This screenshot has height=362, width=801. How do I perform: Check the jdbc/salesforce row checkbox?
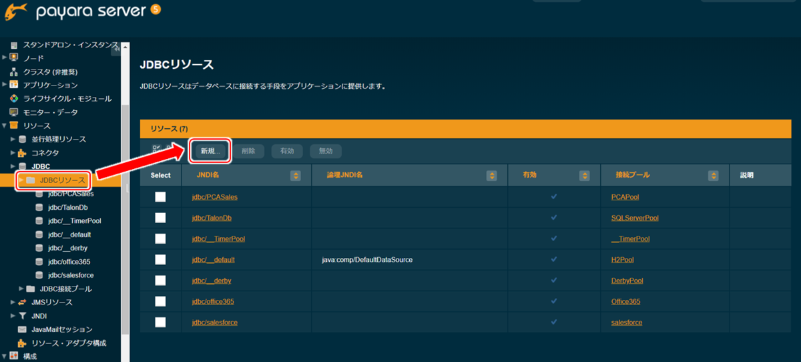coord(160,322)
